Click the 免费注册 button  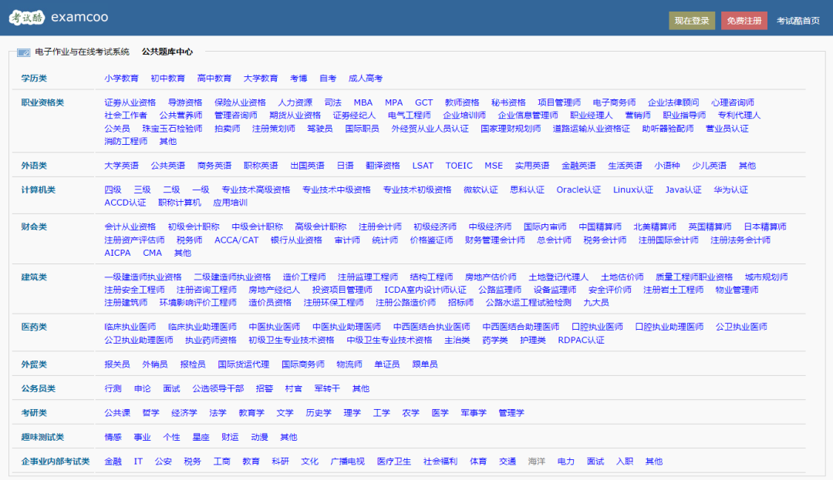tap(744, 21)
